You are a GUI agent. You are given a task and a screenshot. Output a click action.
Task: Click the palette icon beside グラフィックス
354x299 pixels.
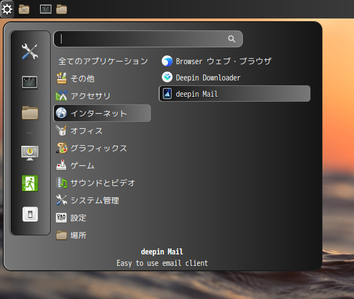62,148
